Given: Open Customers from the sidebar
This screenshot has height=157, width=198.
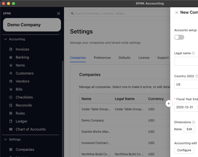Looking at the screenshot, I should (25, 73).
